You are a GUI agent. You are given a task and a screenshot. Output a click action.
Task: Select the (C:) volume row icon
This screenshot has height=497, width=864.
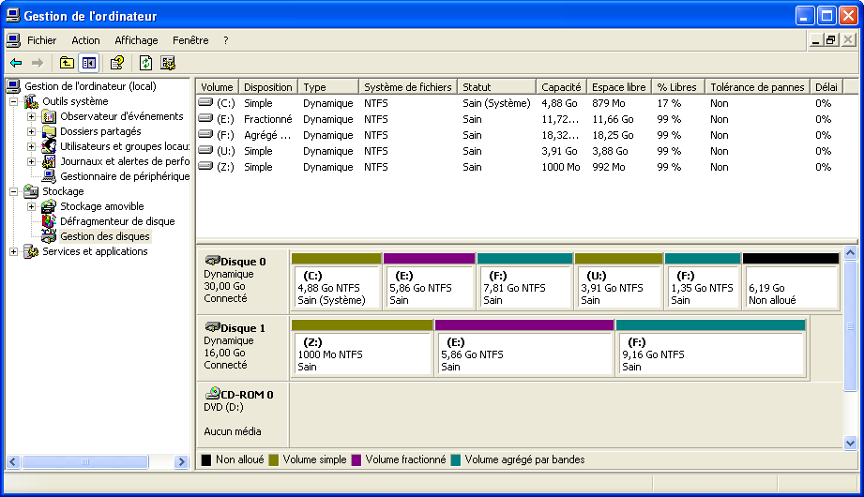click(206, 103)
